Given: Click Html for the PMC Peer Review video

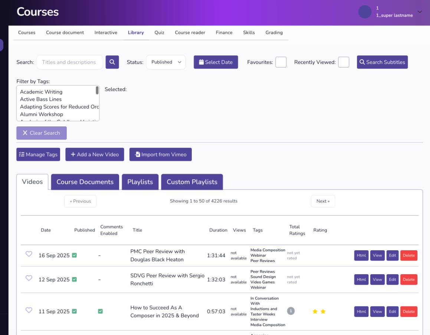Looking at the screenshot, I should pos(361,256).
